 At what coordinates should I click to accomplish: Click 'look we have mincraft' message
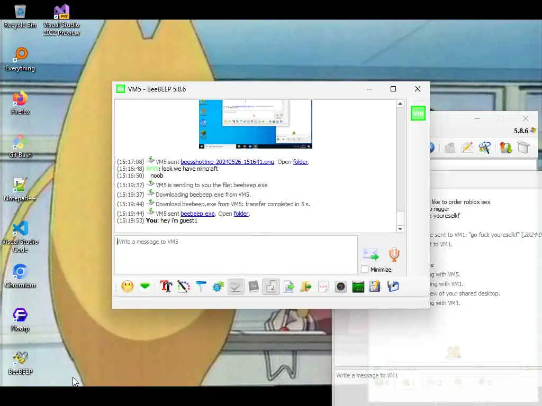pyautogui.click(x=190, y=169)
